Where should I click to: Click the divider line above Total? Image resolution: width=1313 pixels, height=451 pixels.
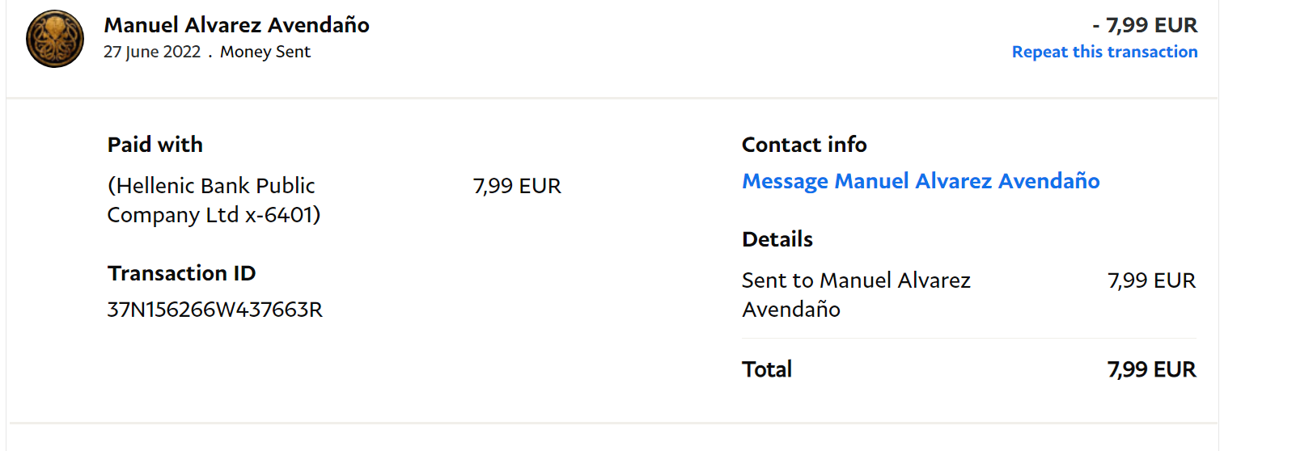click(x=969, y=339)
